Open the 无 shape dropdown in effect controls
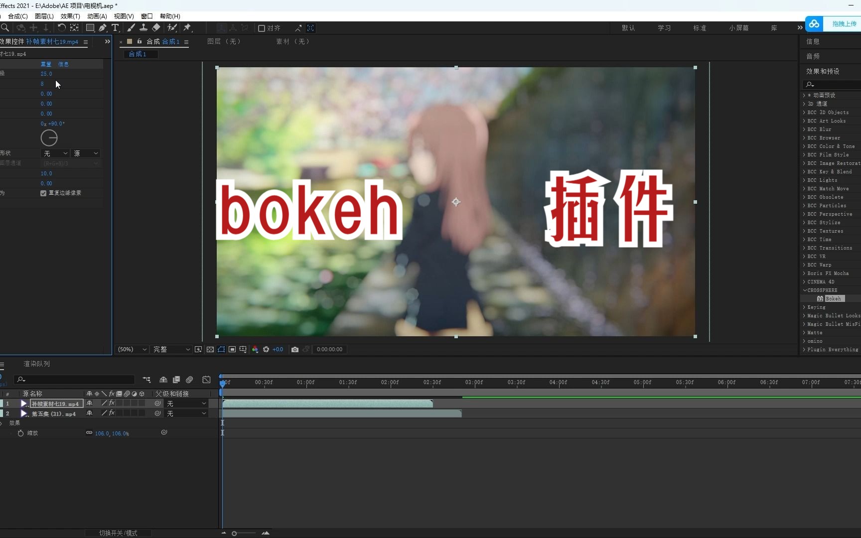Viewport: 861px width, 538px height. (55, 153)
